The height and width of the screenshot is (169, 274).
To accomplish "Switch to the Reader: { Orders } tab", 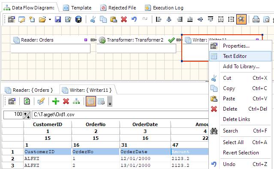I will pos(29,90).
